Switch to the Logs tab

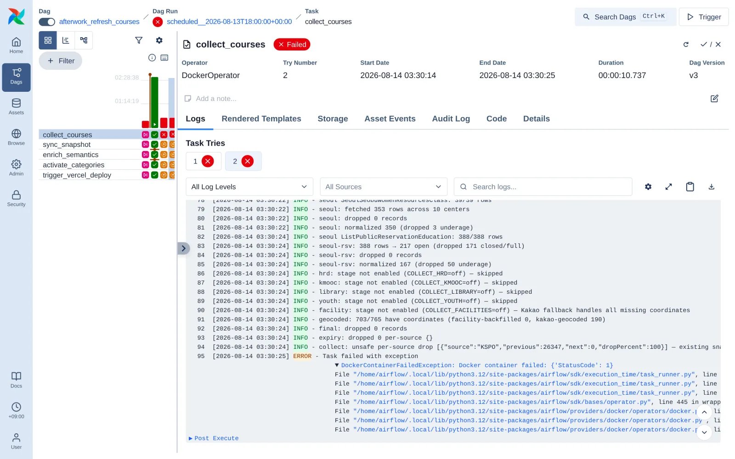point(195,119)
